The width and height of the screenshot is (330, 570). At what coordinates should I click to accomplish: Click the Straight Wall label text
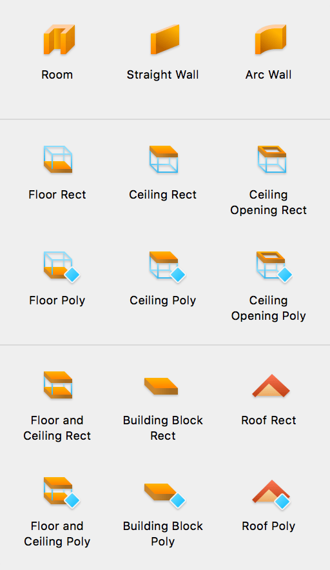click(x=162, y=75)
